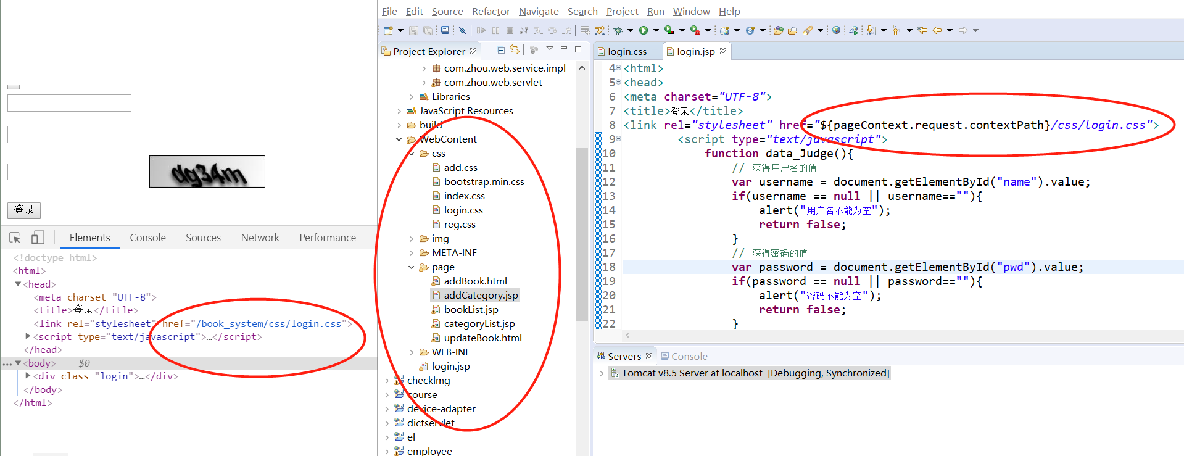Click the Save icon in the toolbar
Screen dimensions: 1184x456
[x=413, y=30]
